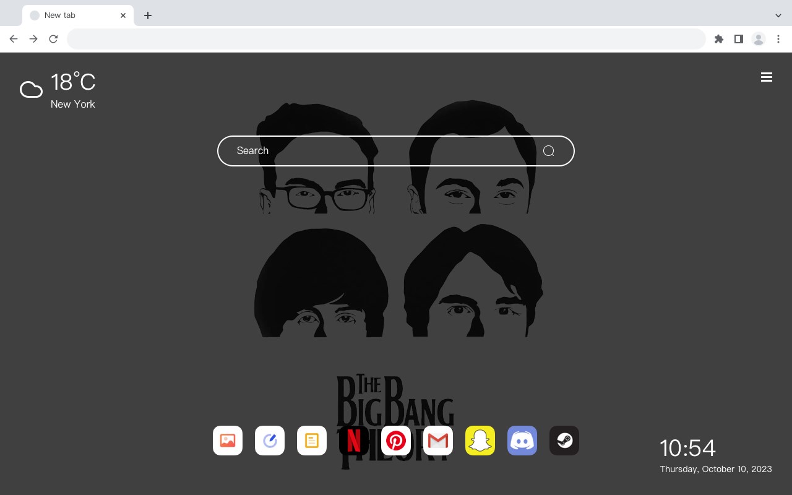
Task: Open the Snapchat shortcut
Action: (x=480, y=441)
